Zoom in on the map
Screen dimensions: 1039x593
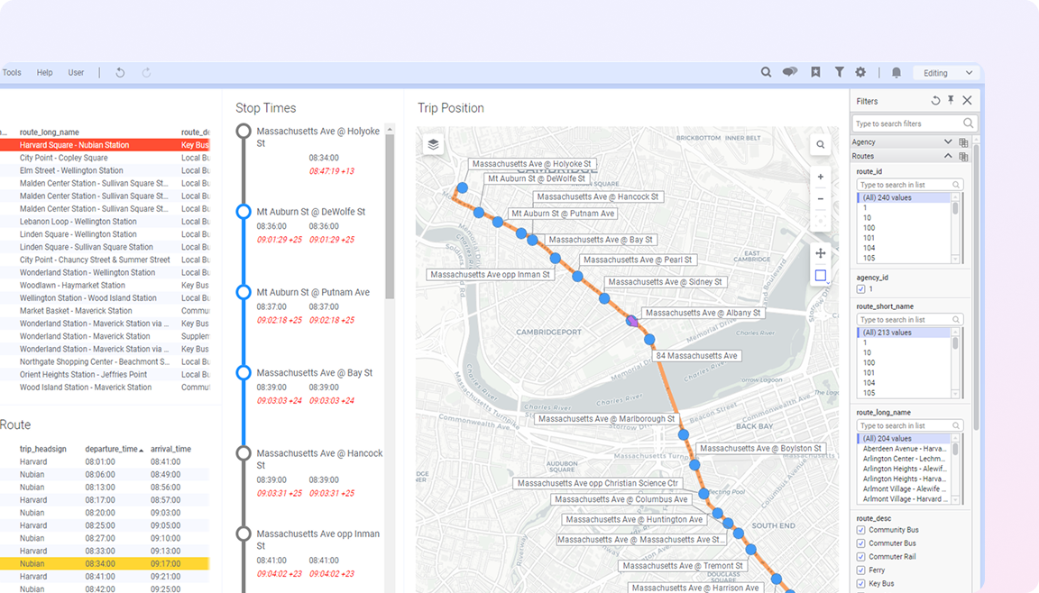pyautogui.click(x=820, y=178)
